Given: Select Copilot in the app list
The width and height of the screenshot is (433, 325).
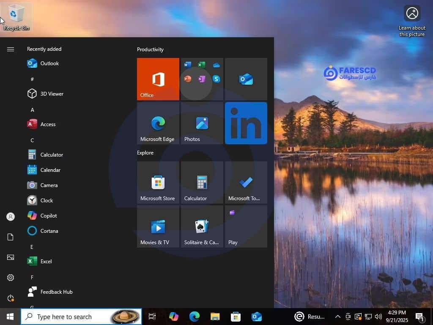Looking at the screenshot, I should click(x=49, y=216).
